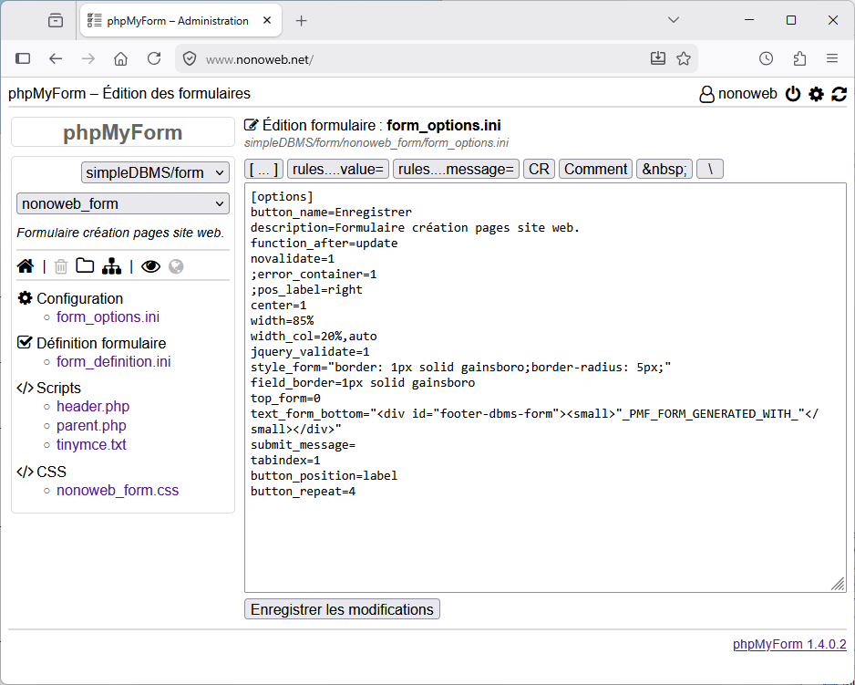Open tinymce.txt link

point(91,445)
